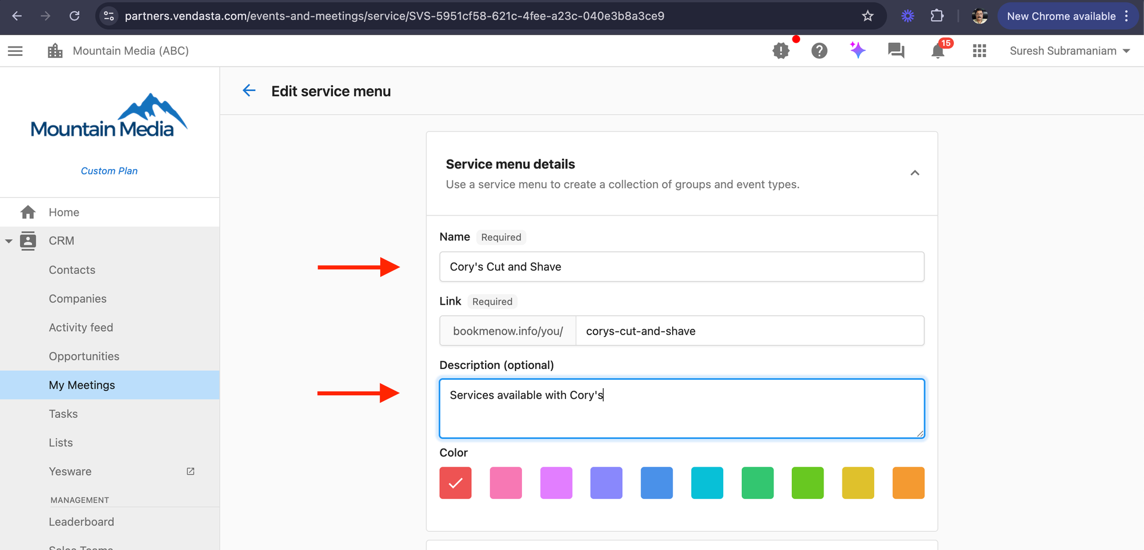The image size is (1144, 550).
Task: Toggle the hamburger navigation menu
Action: (x=15, y=51)
